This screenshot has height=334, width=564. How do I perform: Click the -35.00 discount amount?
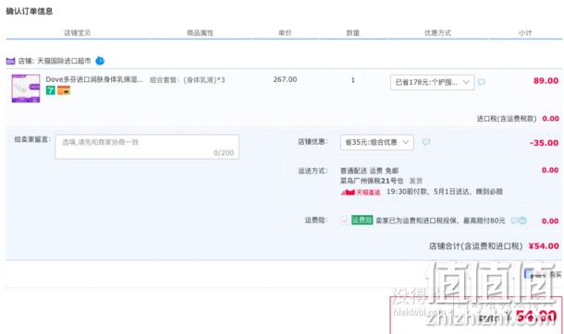pyautogui.click(x=544, y=143)
